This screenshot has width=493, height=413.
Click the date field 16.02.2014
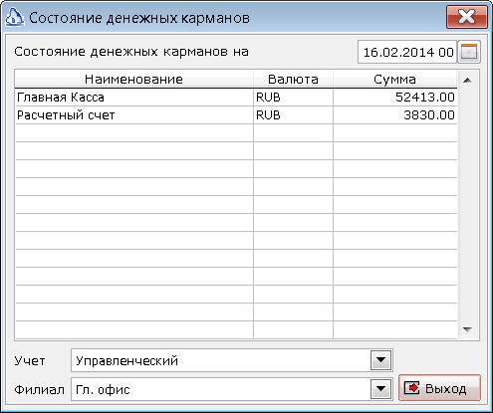pos(407,52)
